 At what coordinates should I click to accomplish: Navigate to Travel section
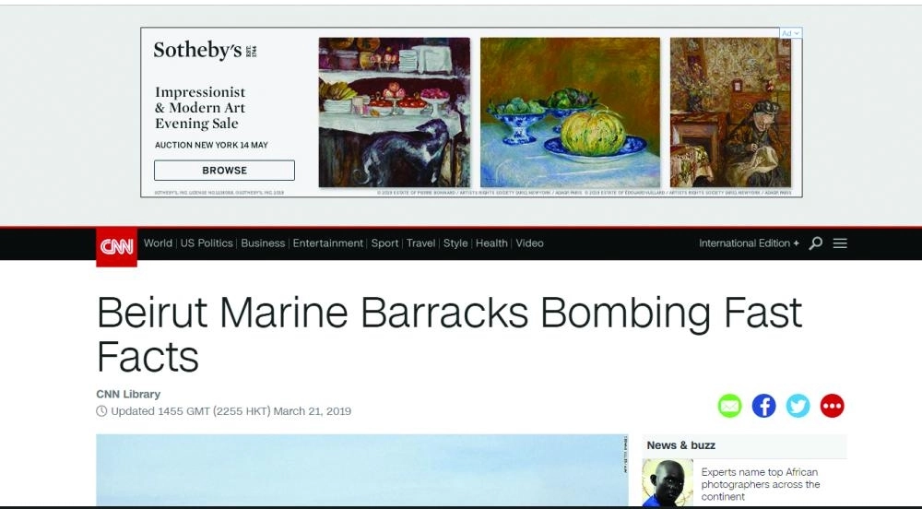[x=421, y=243]
